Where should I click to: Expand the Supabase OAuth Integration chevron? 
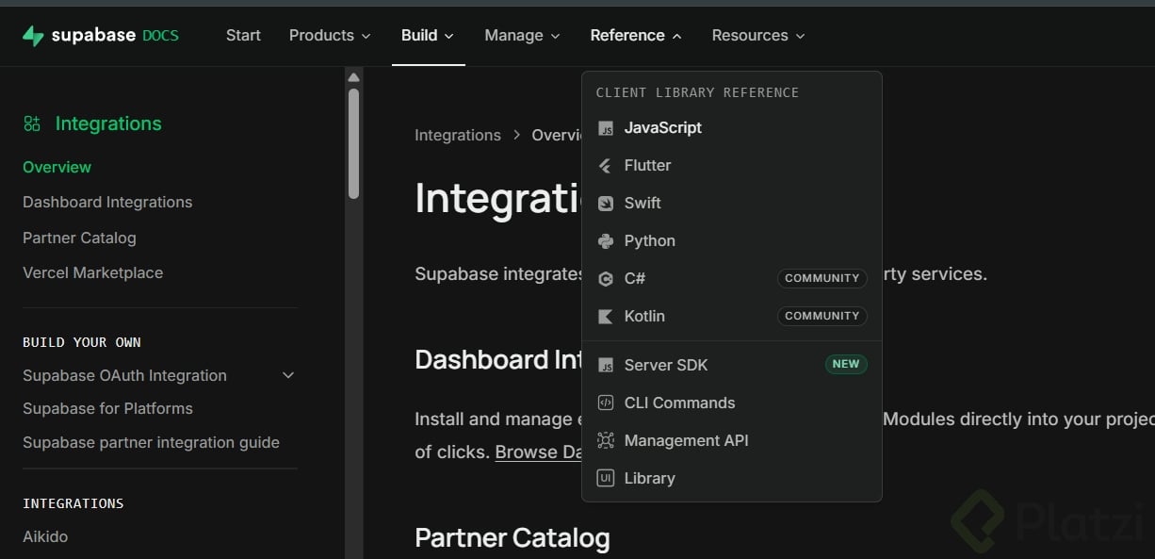(x=288, y=375)
